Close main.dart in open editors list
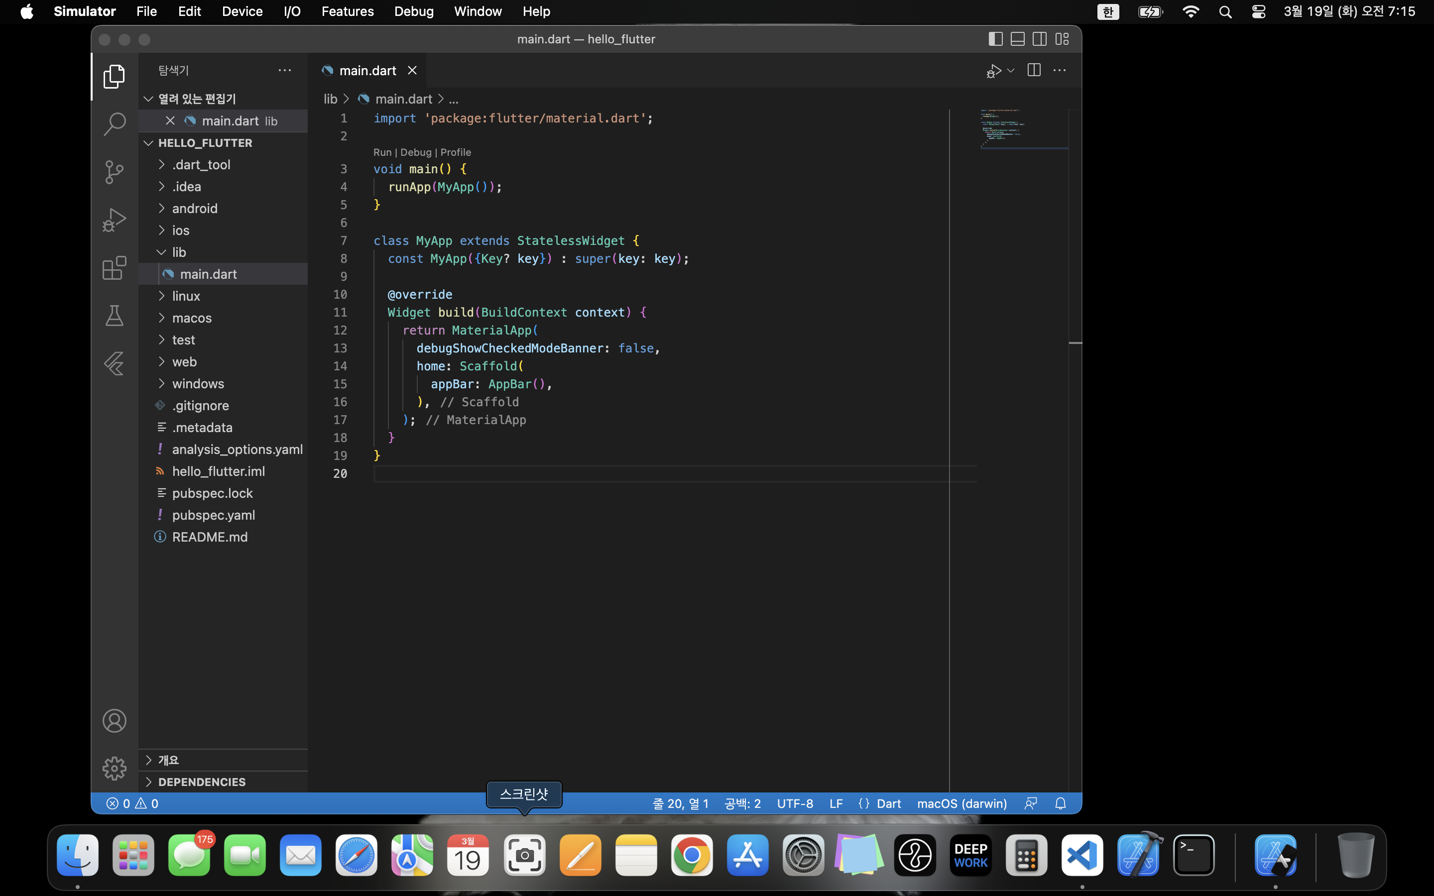This screenshot has height=896, width=1434. click(x=170, y=121)
